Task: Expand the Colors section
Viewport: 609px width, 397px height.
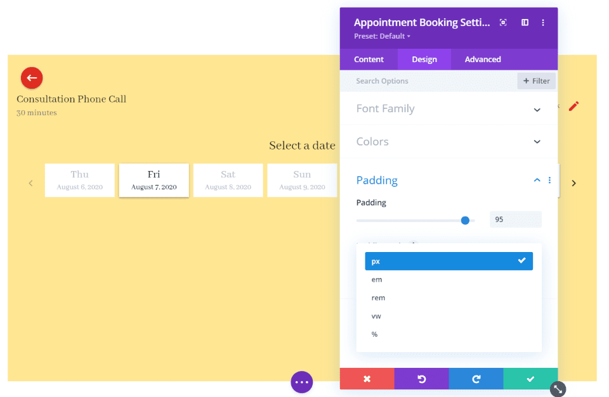Action: pos(449,141)
